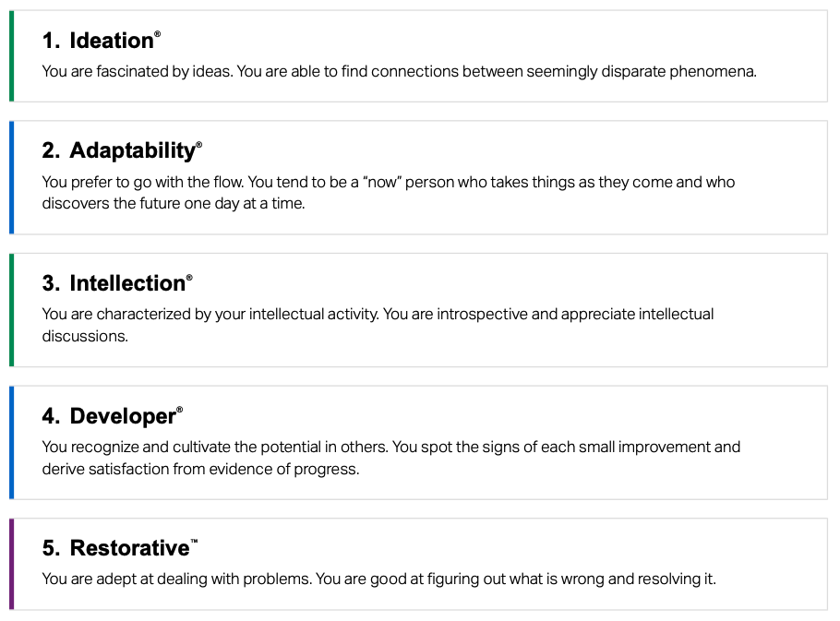This screenshot has width=840, height=621.
Task: Click the trademark symbol after Restorative
Action: [194, 542]
